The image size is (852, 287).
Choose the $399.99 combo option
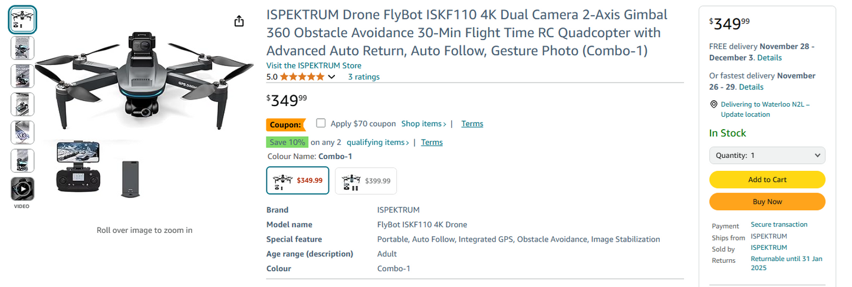366,181
